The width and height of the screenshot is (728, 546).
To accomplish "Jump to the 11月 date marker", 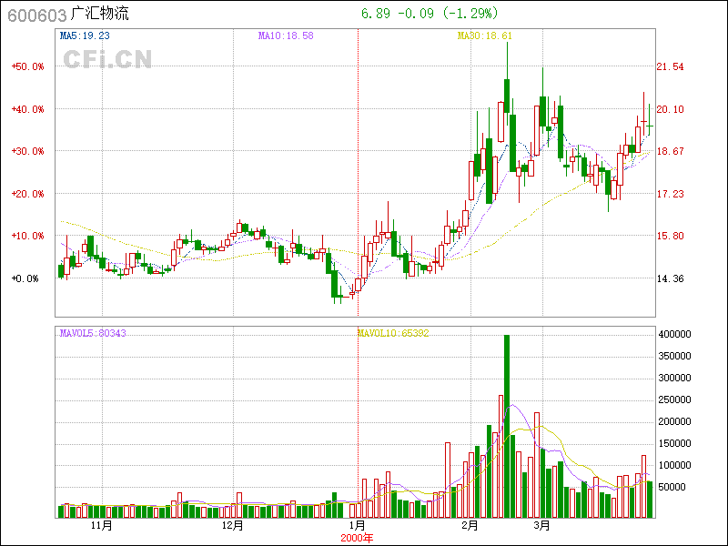I will pos(102,526).
